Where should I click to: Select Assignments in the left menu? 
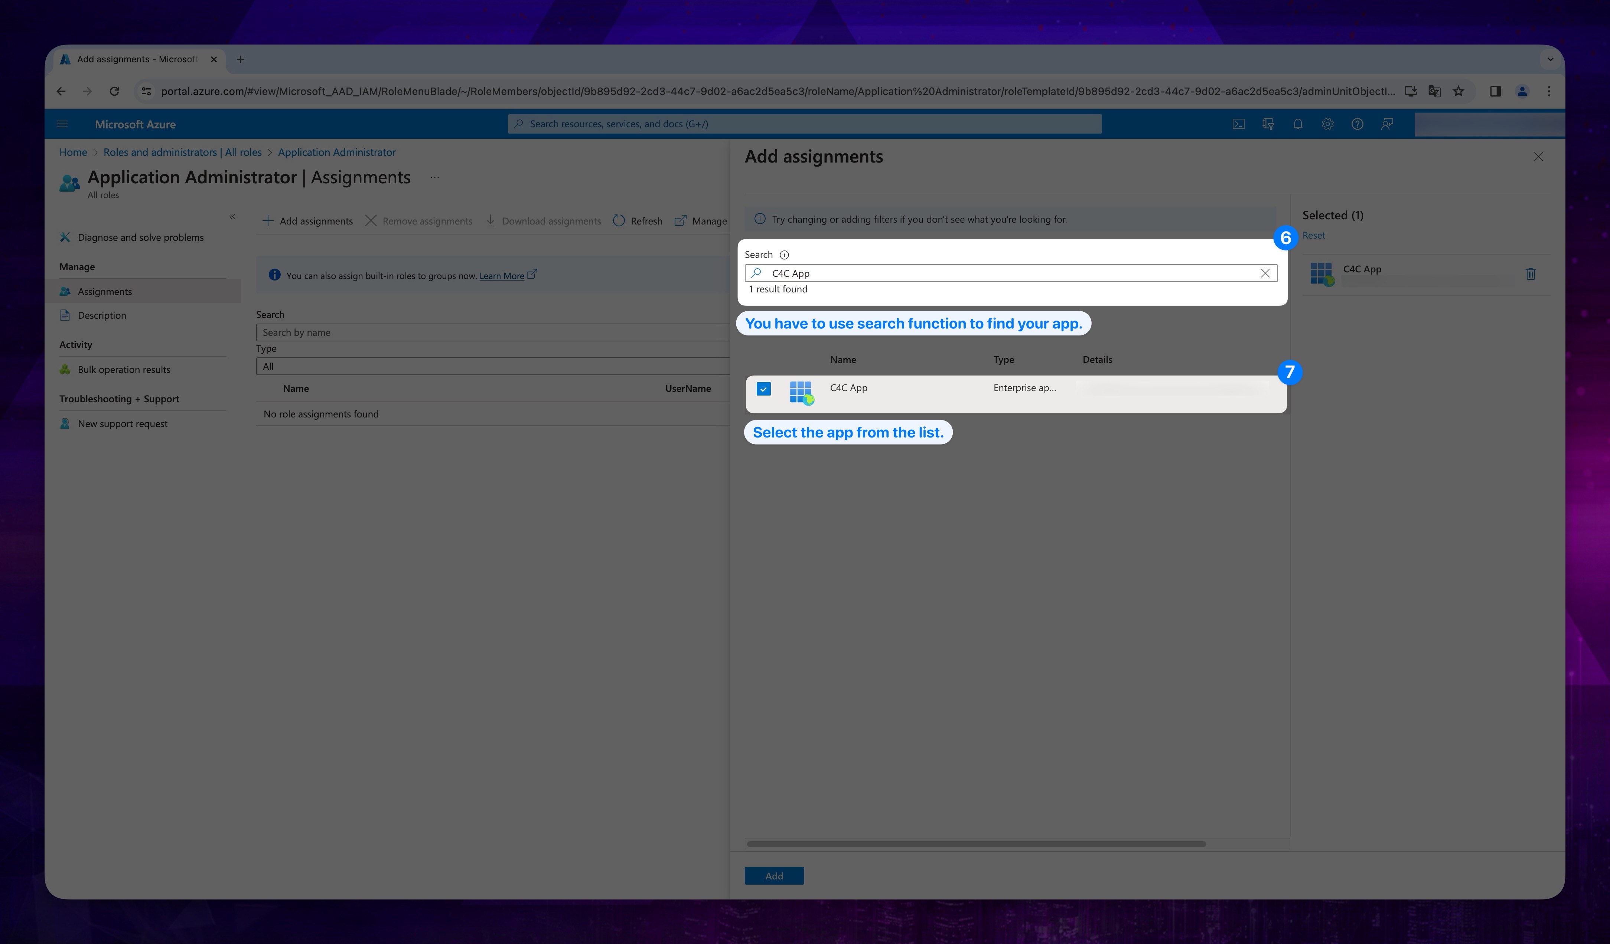(105, 291)
